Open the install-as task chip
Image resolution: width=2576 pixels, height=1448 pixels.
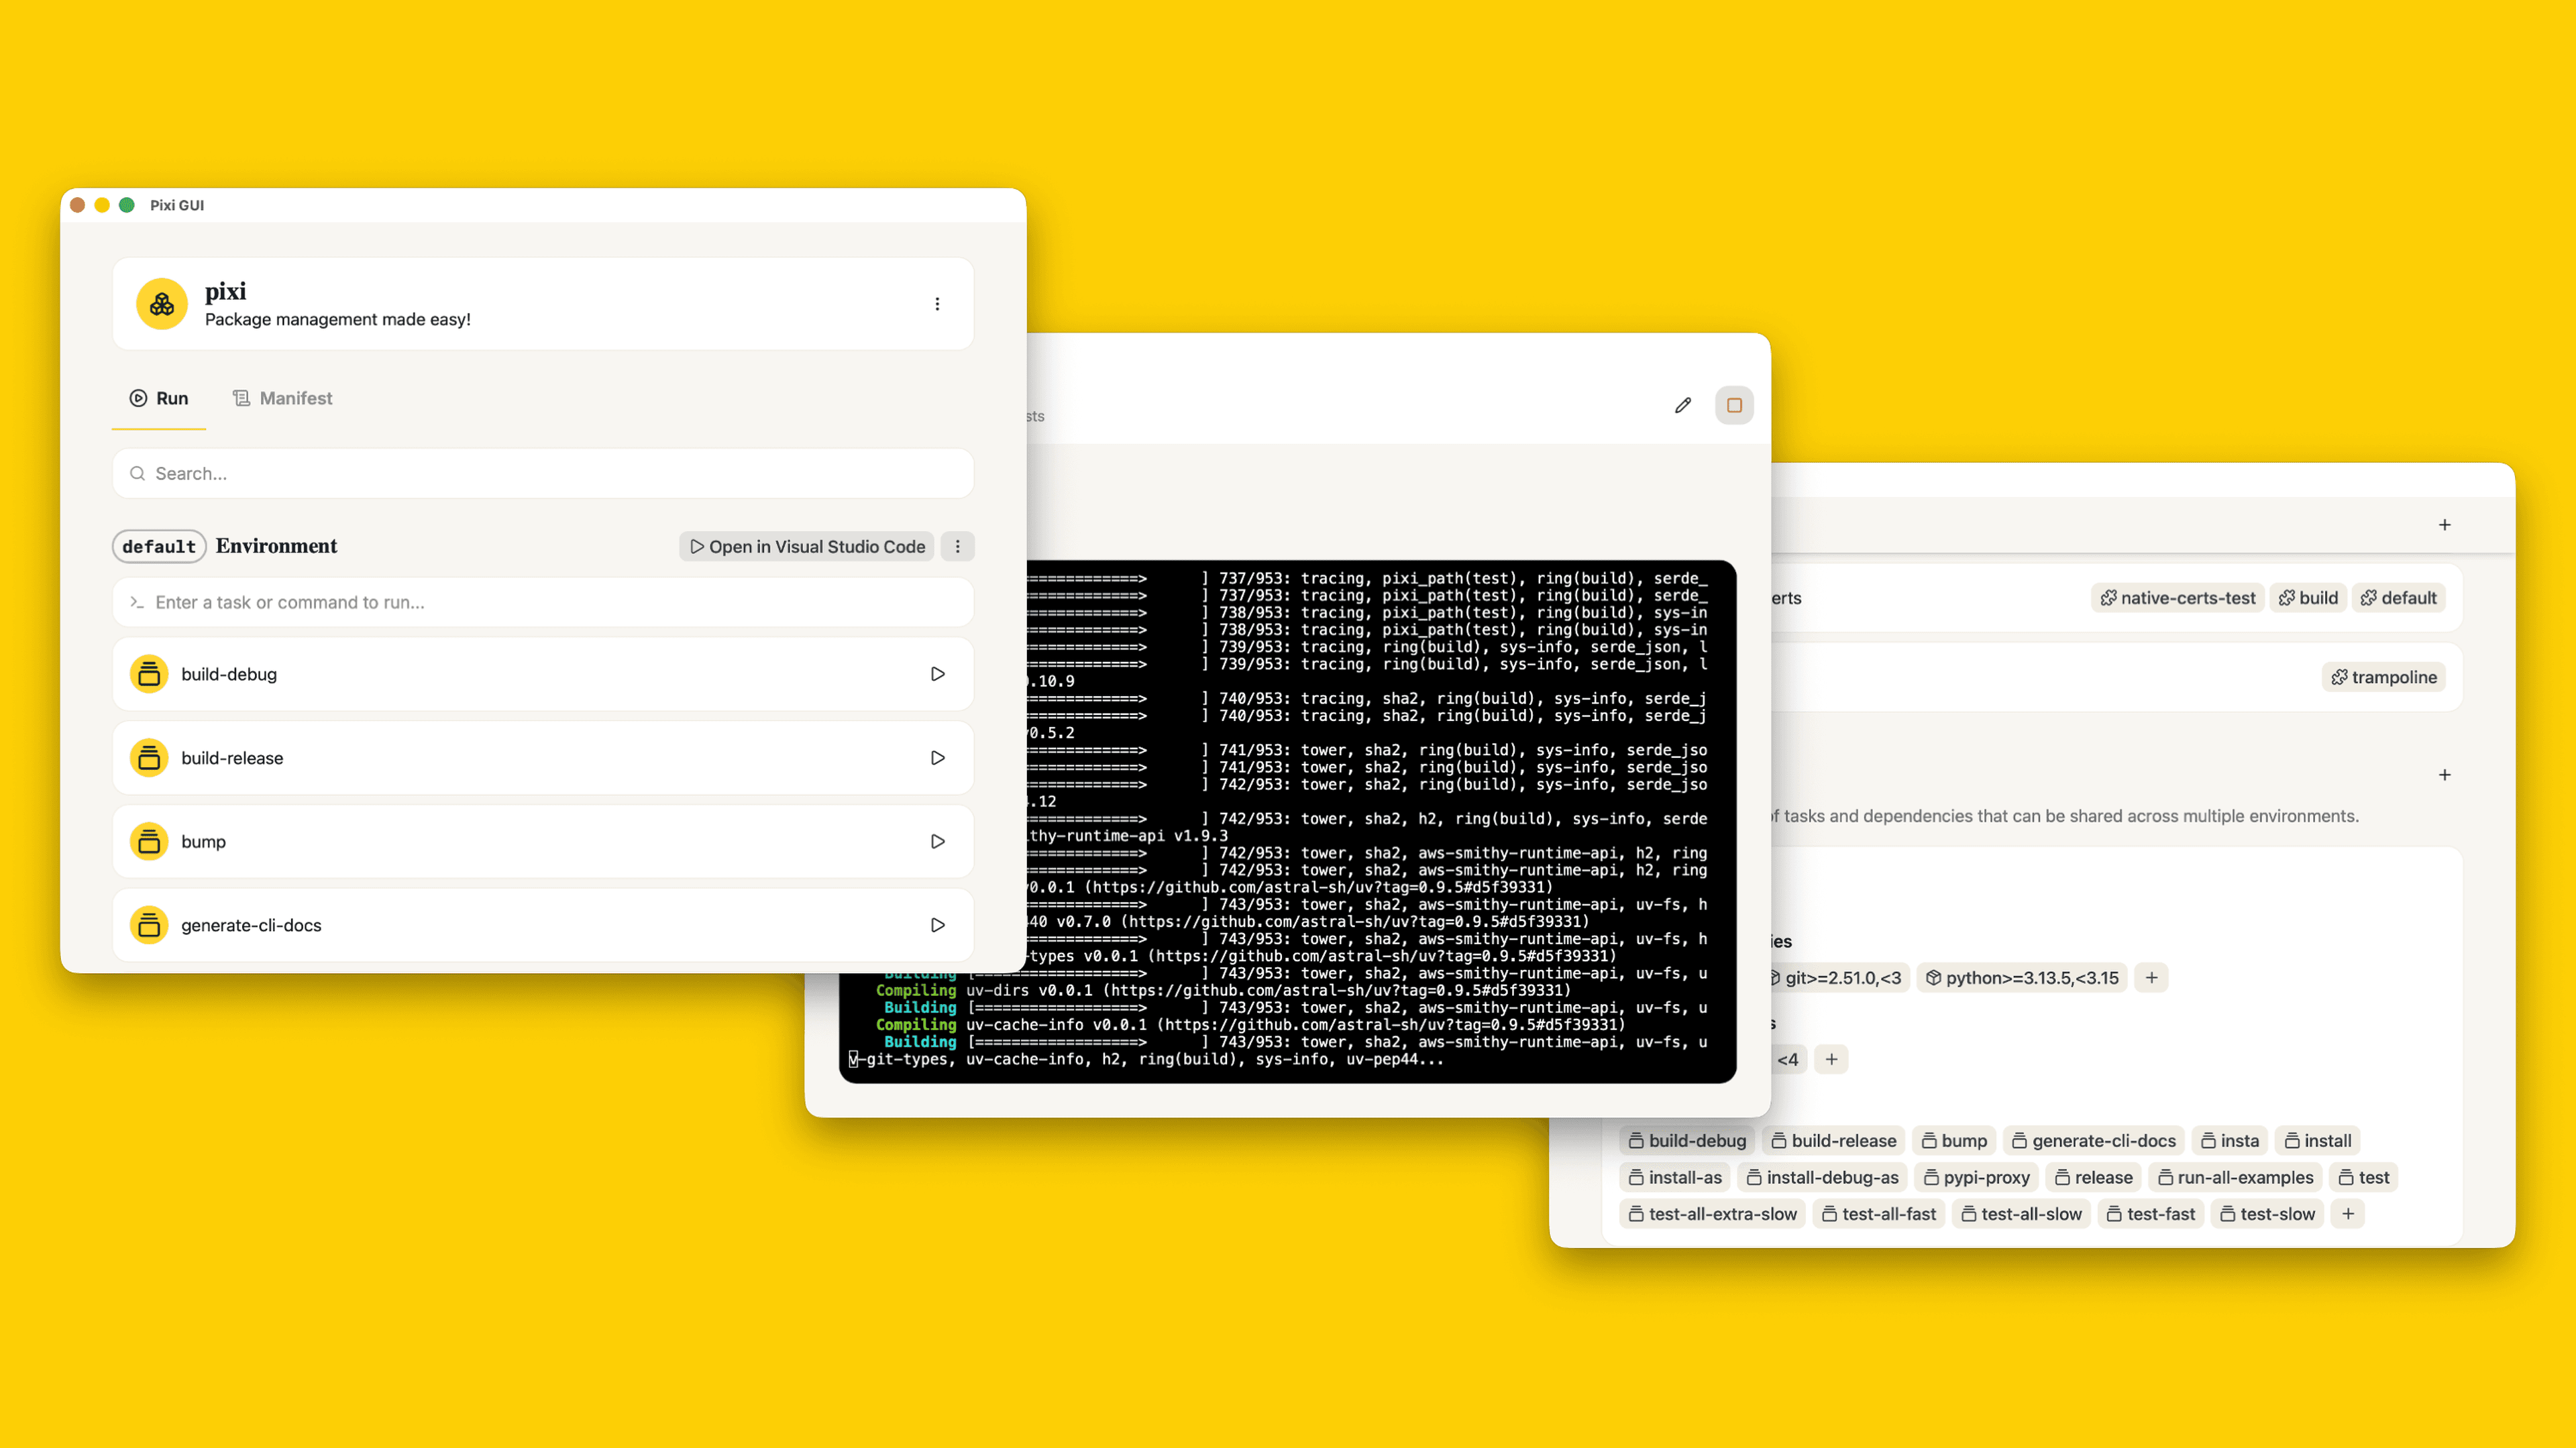click(1675, 1178)
